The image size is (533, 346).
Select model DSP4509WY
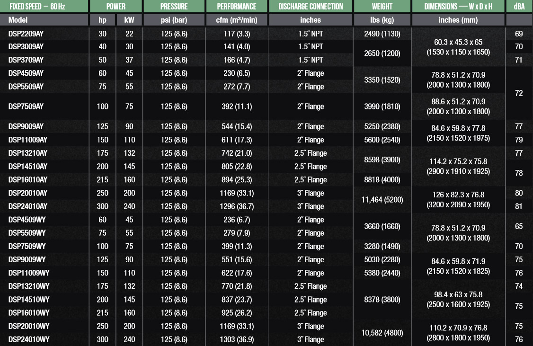pyautogui.click(x=27, y=220)
